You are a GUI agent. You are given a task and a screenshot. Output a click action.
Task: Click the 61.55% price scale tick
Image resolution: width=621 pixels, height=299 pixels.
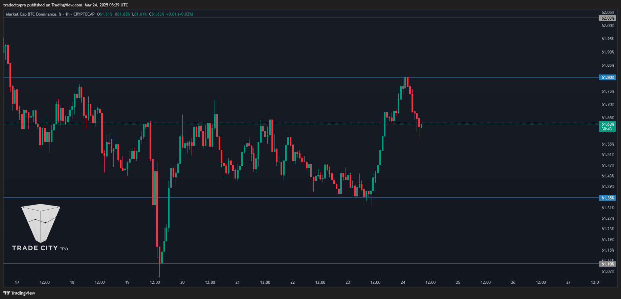(x=607, y=144)
